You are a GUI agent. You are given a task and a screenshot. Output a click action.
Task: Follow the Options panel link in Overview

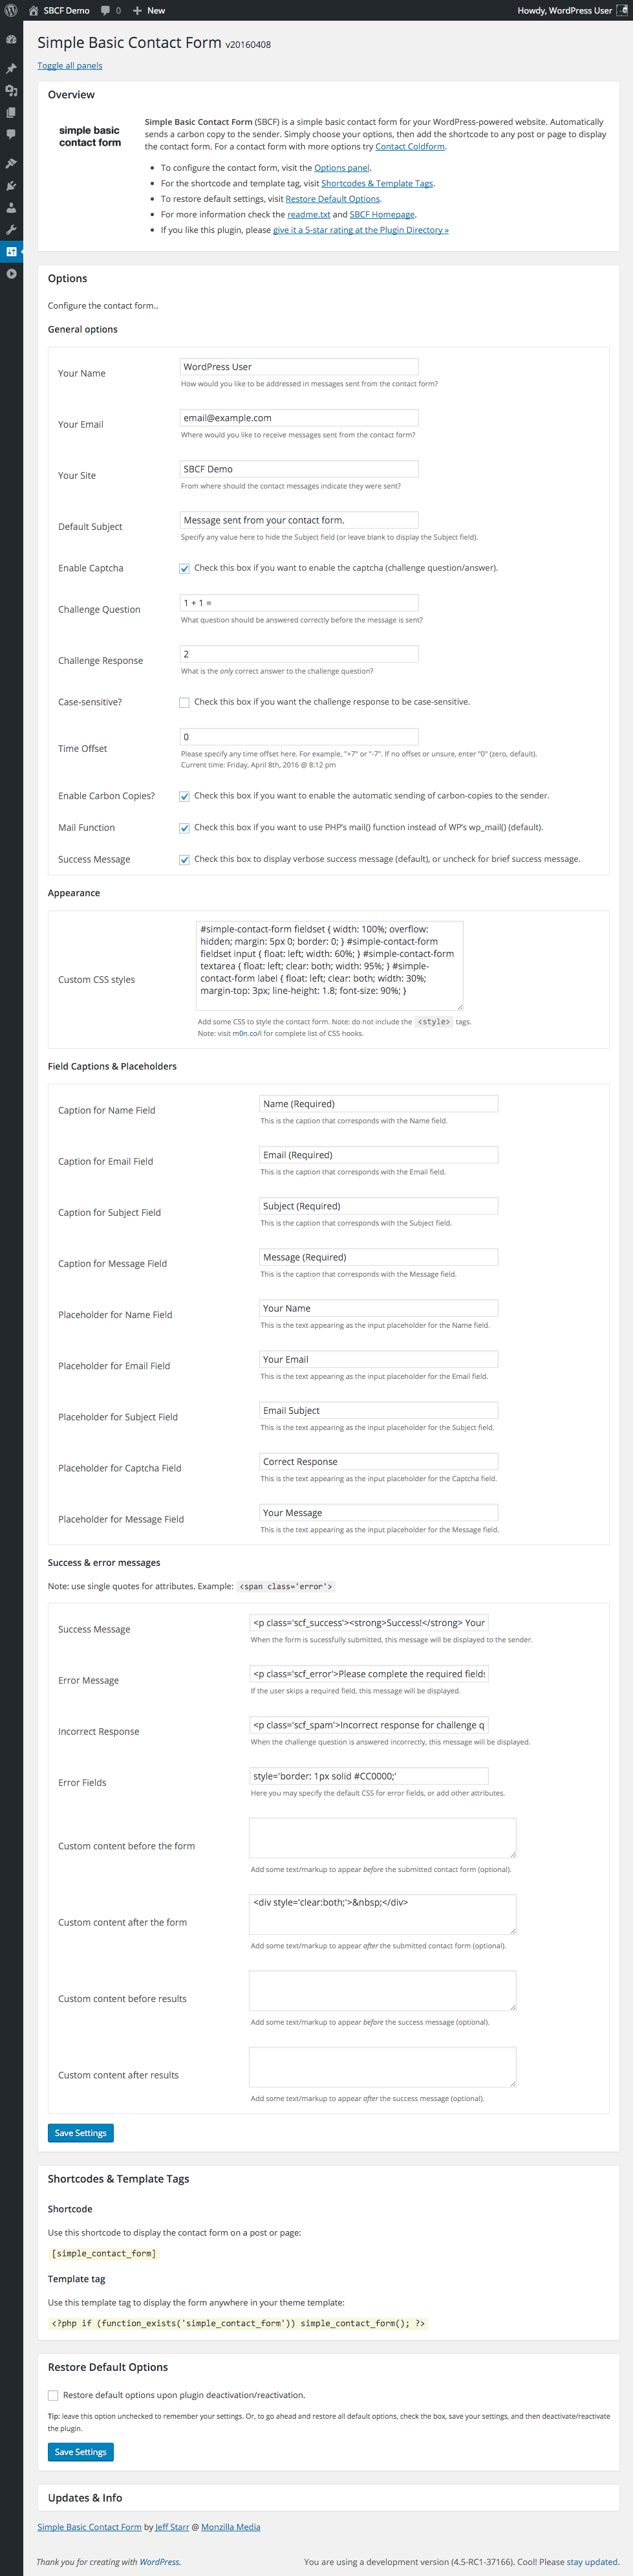[342, 168]
